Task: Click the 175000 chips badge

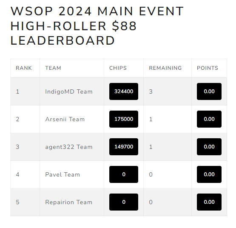Action: 124,119
